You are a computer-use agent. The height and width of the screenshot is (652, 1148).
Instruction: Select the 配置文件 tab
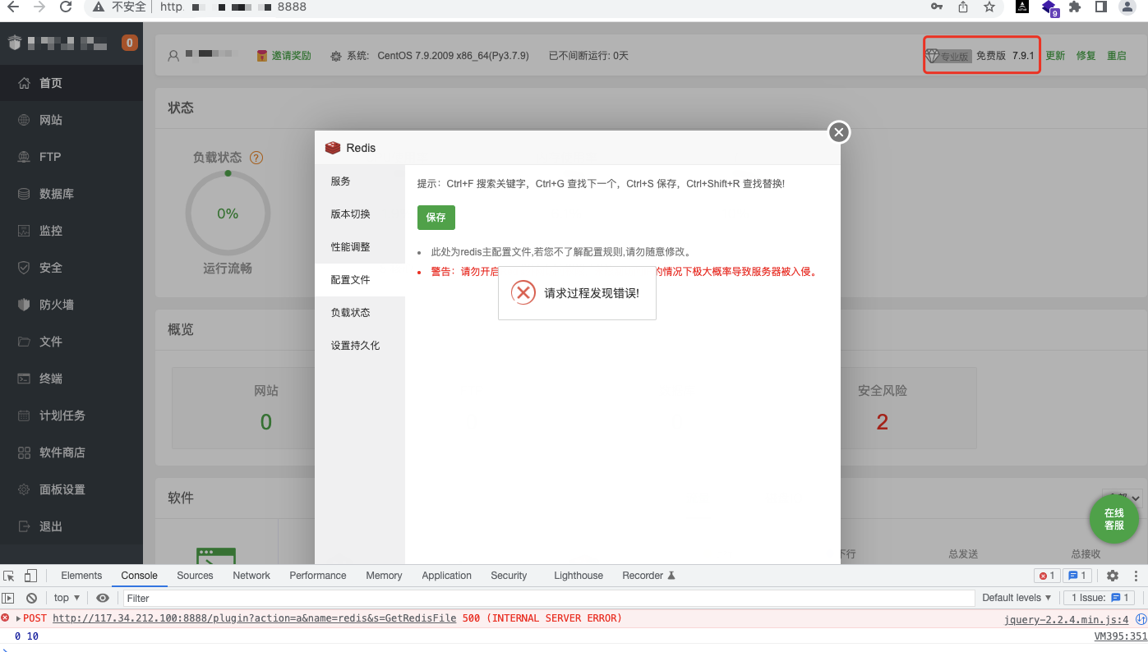point(360,280)
